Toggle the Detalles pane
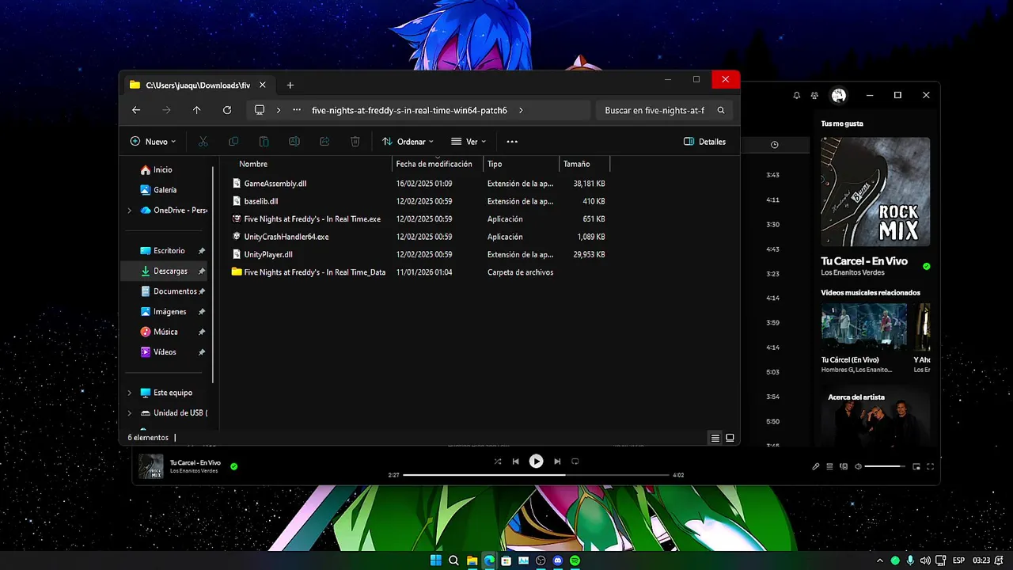This screenshot has width=1013, height=570. click(704, 142)
